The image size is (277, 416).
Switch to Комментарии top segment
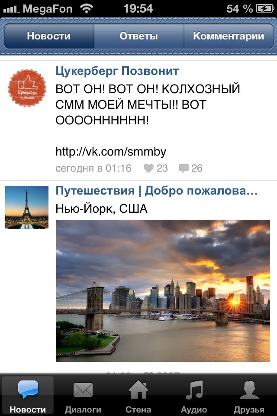click(229, 36)
